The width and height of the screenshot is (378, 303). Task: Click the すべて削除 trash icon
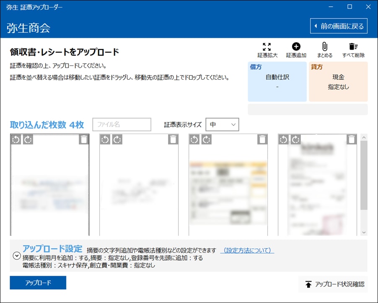pyautogui.click(x=353, y=47)
